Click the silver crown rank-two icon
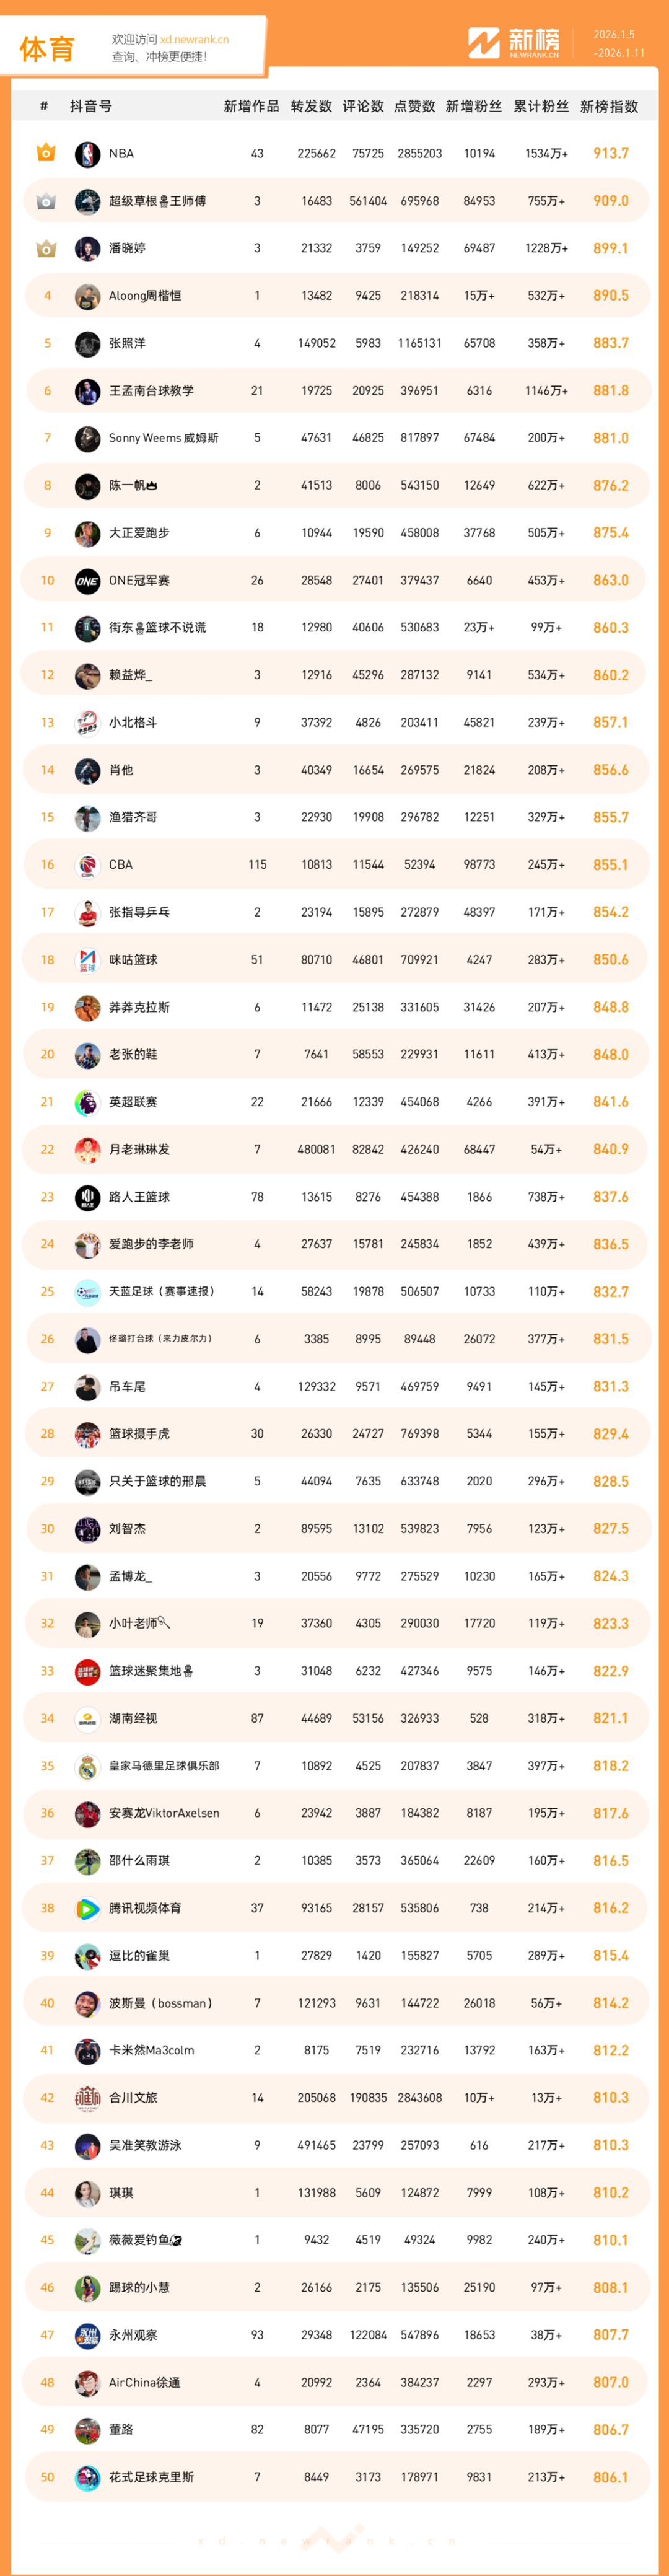The image size is (669, 2576). [46, 201]
